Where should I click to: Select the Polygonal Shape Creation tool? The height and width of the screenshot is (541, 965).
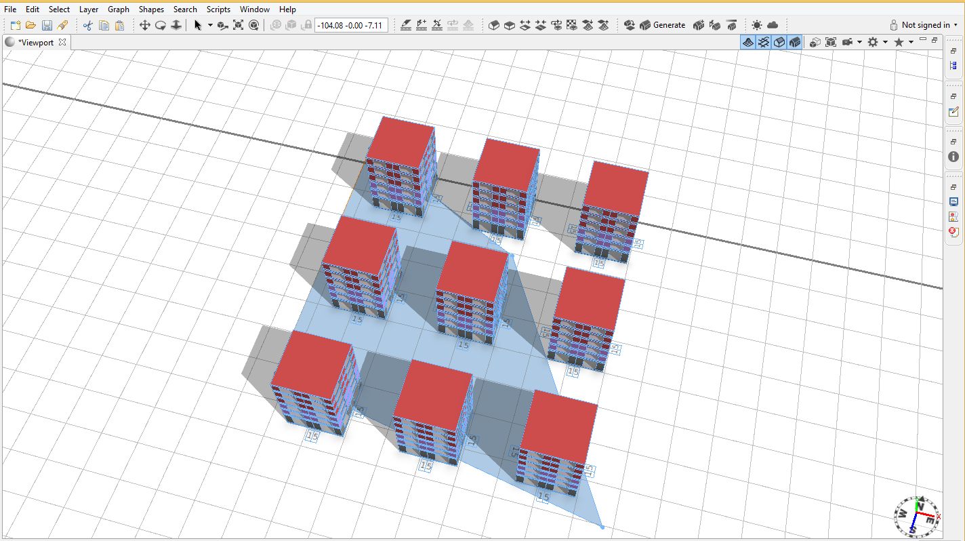pos(494,25)
